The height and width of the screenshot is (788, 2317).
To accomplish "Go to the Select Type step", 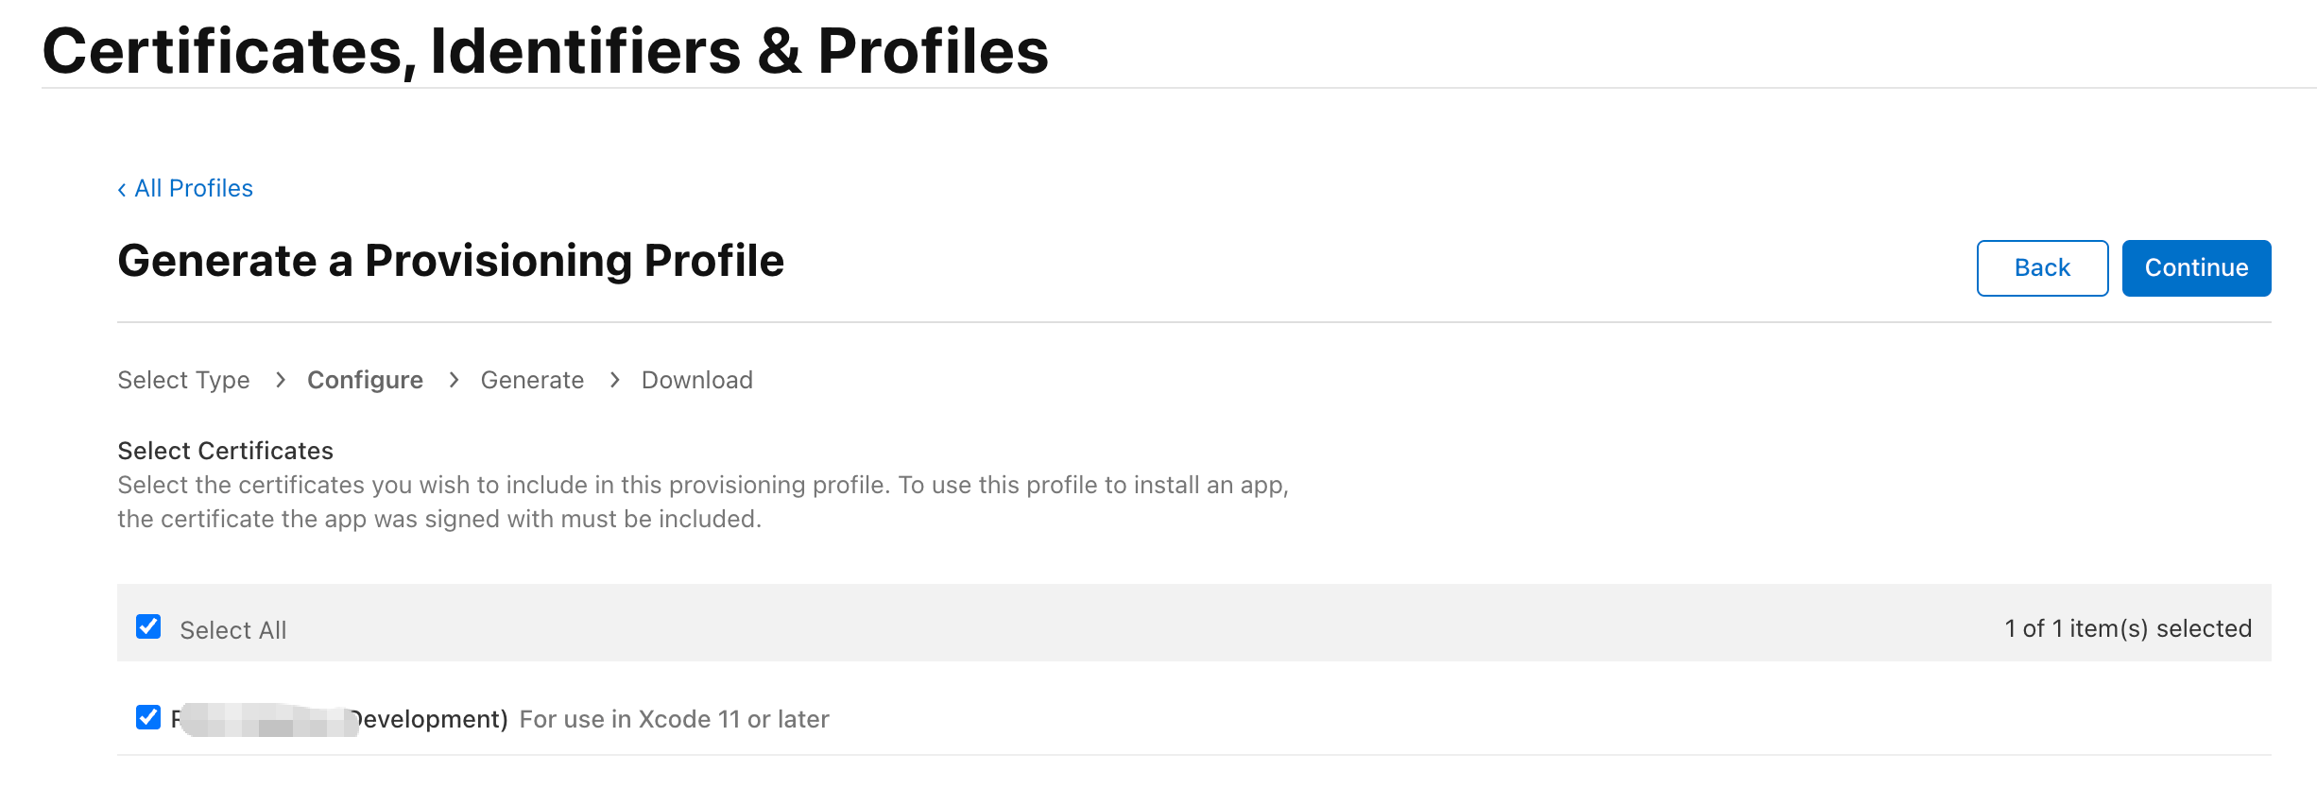I will [183, 380].
